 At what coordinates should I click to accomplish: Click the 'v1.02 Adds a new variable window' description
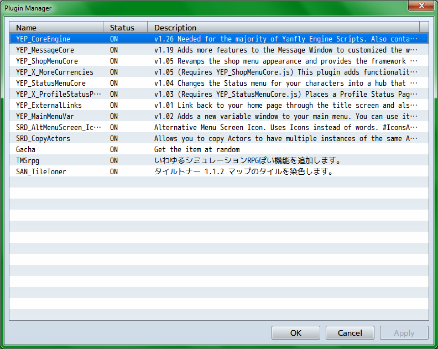point(286,116)
